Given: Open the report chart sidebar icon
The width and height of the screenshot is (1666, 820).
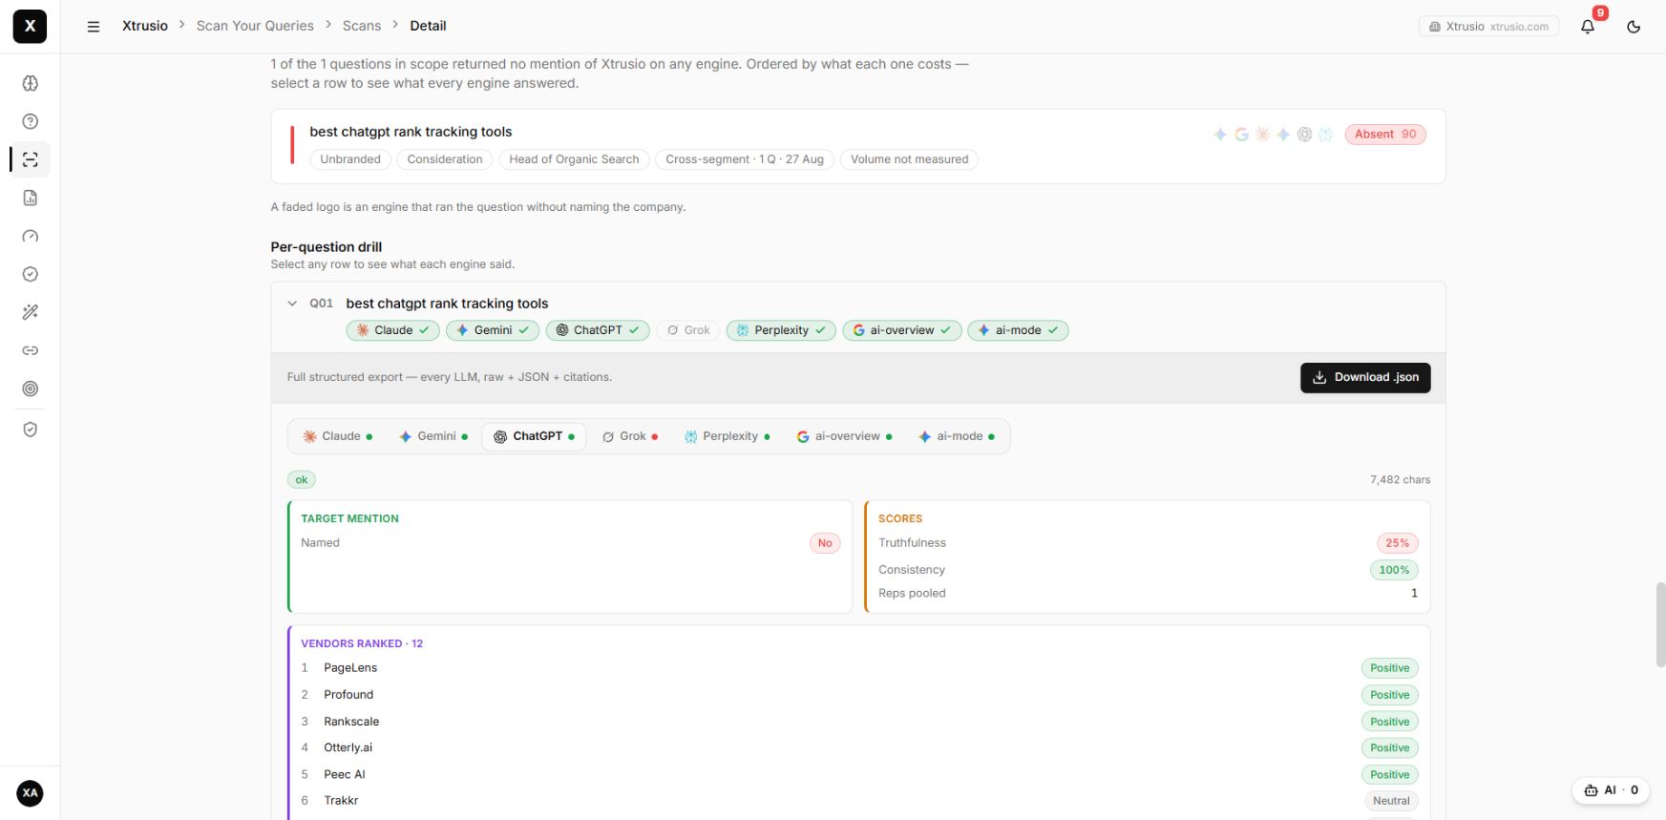Looking at the screenshot, I should tap(31, 198).
